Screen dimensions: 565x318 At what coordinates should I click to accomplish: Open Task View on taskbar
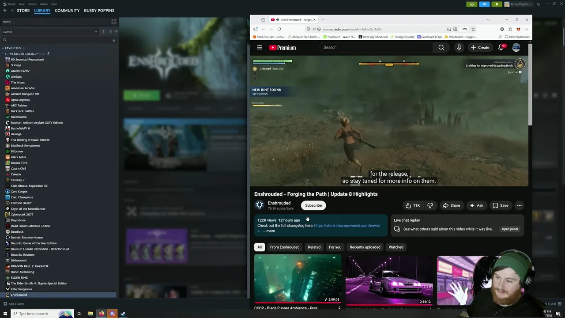pyautogui.click(x=79, y=314)
